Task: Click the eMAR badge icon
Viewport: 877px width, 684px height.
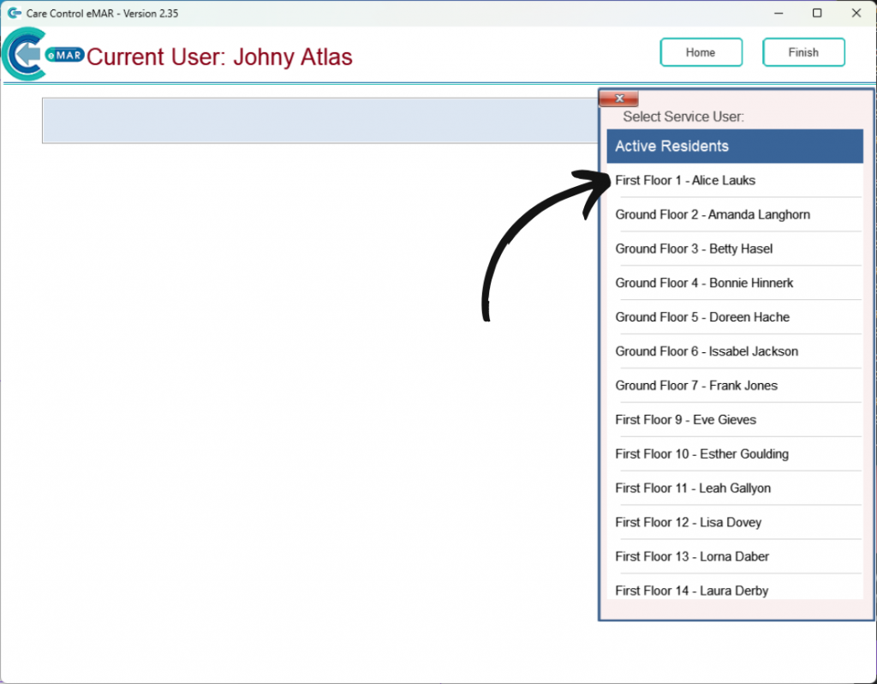Action: coord(66,56)
